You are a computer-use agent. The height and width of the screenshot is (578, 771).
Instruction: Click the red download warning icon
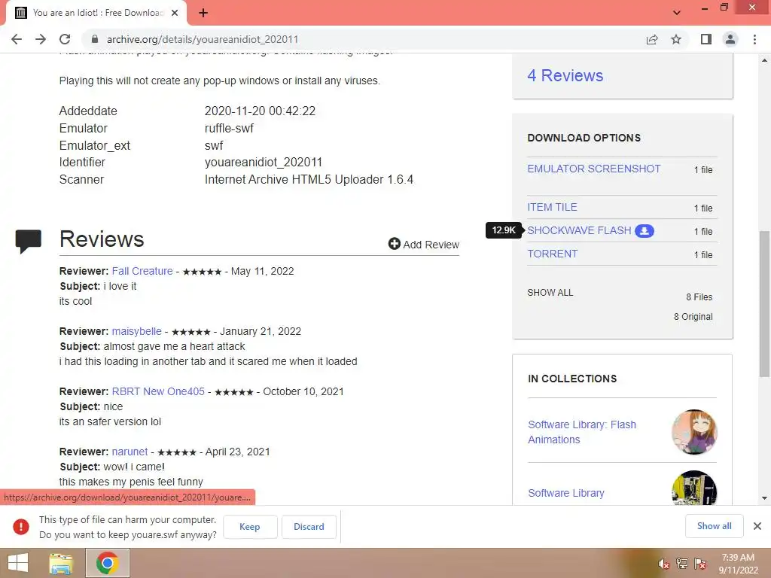pyautogui.click(x=21, y=526)
